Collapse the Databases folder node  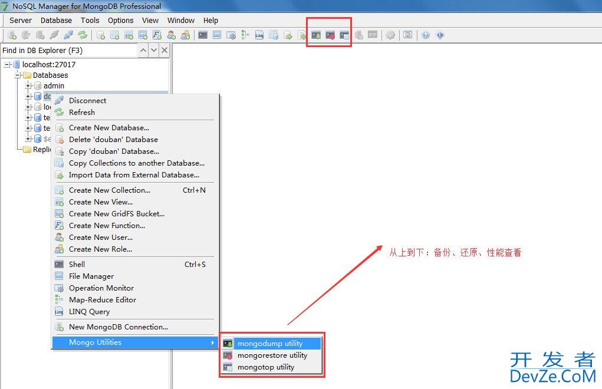click(18, 75)
